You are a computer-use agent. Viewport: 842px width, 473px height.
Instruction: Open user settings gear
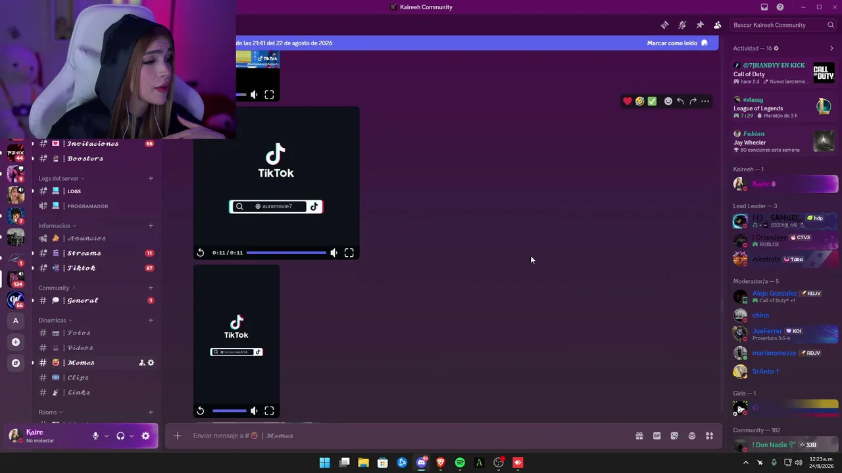click(145, 436)
